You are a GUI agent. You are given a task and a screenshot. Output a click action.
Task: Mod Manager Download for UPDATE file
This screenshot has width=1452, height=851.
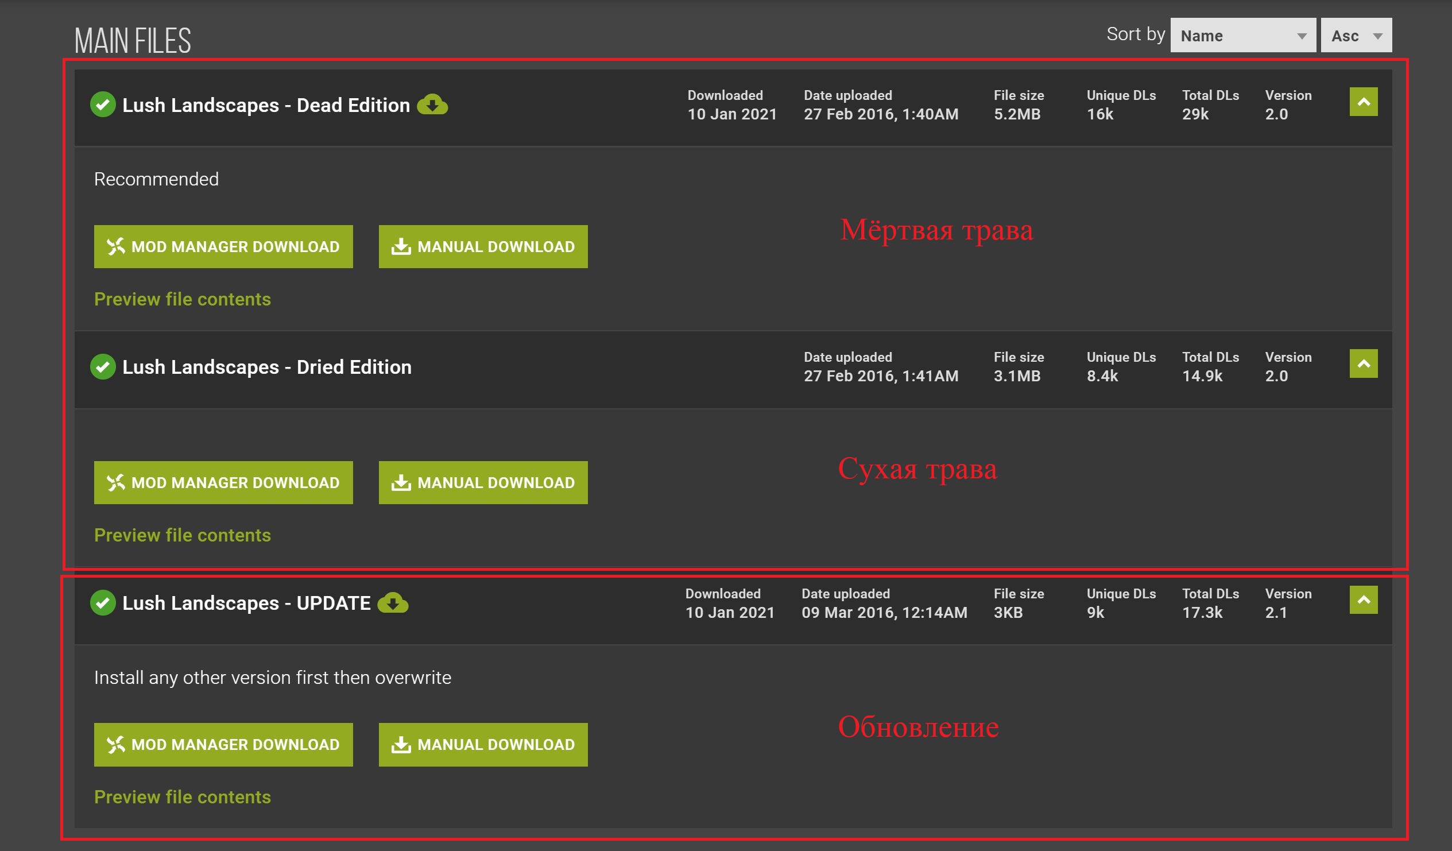pyautogui.click(x=223, y=744)
